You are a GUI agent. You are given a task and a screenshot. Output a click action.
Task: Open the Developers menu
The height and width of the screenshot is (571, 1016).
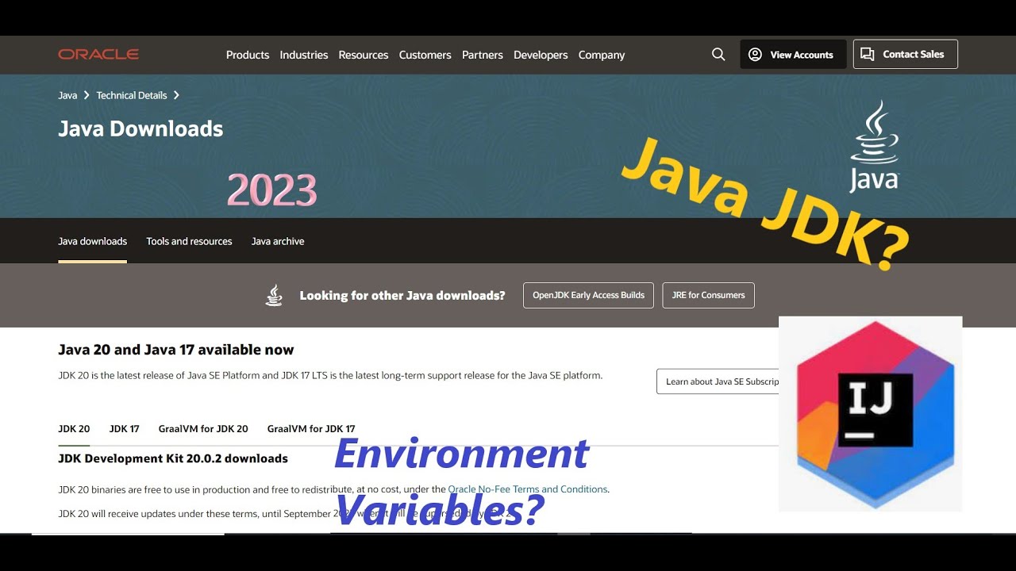[541, 55]
